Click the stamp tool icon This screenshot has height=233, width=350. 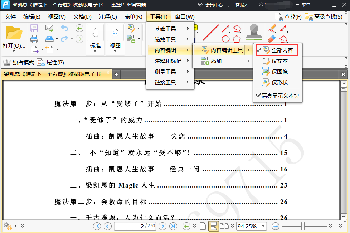[254, 32]
